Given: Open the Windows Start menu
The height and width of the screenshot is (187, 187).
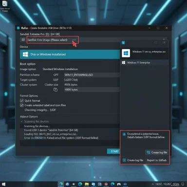Looking at the screenshot, I should [3, 184].
